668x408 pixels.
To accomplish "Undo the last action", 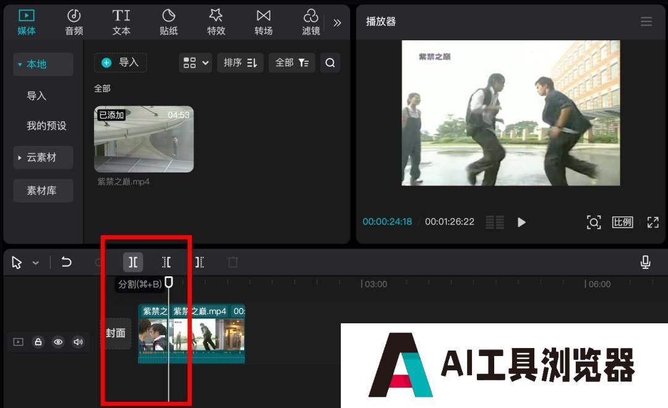I will tap(66, 262).
